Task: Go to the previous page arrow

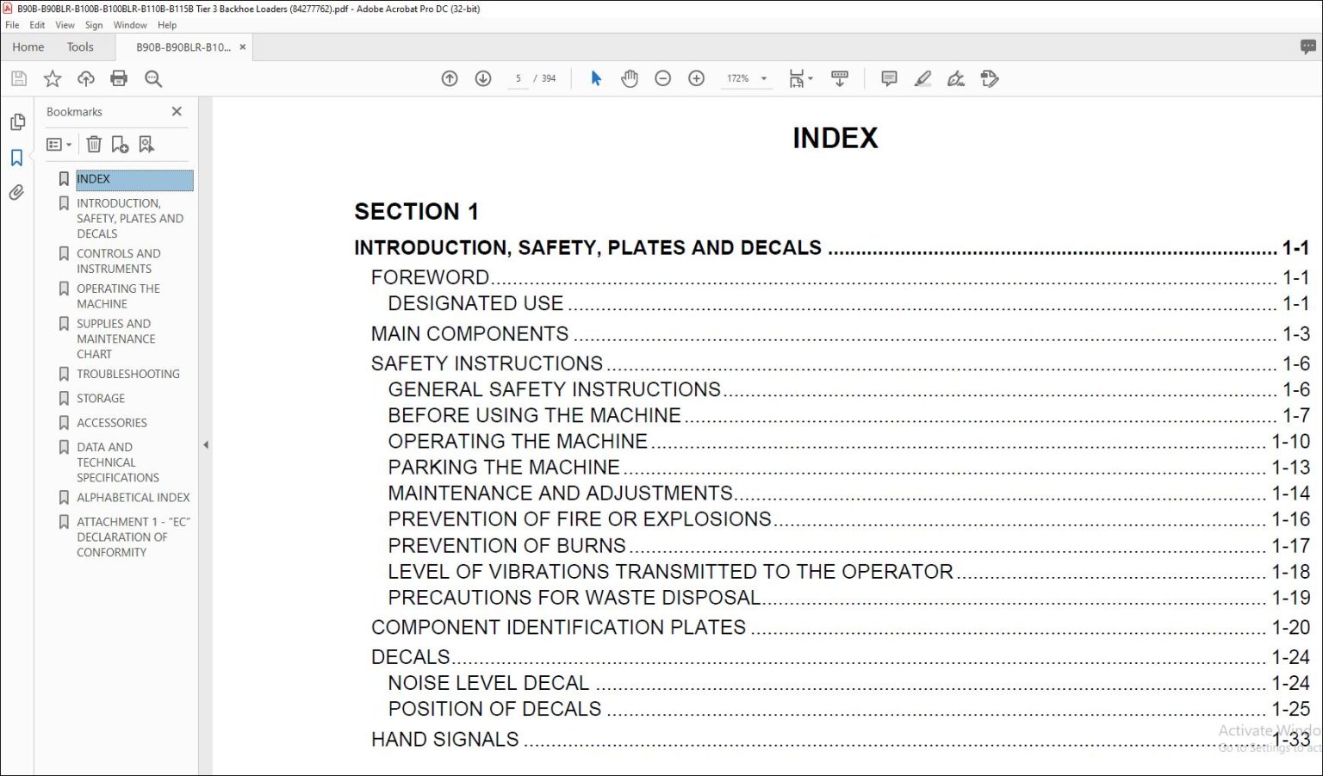Action: point(450,78)
